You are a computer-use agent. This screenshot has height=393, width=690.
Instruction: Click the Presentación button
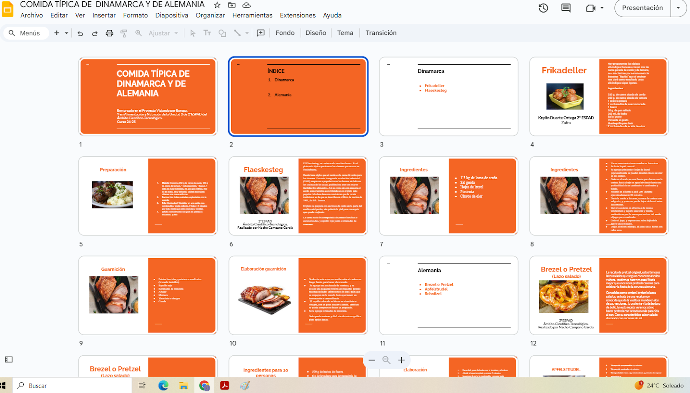pyautogui.click(x=643, y=8)
